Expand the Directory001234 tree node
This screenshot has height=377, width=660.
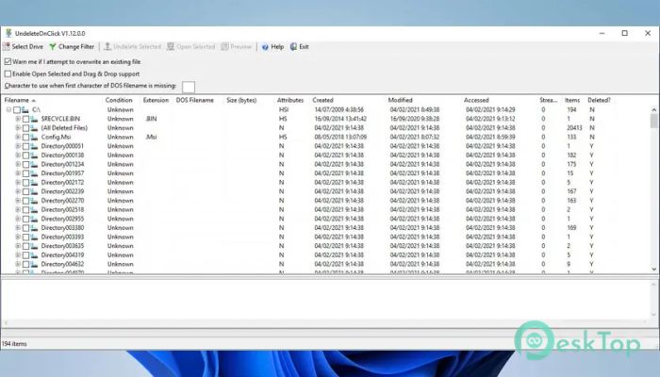click(18, 165)
